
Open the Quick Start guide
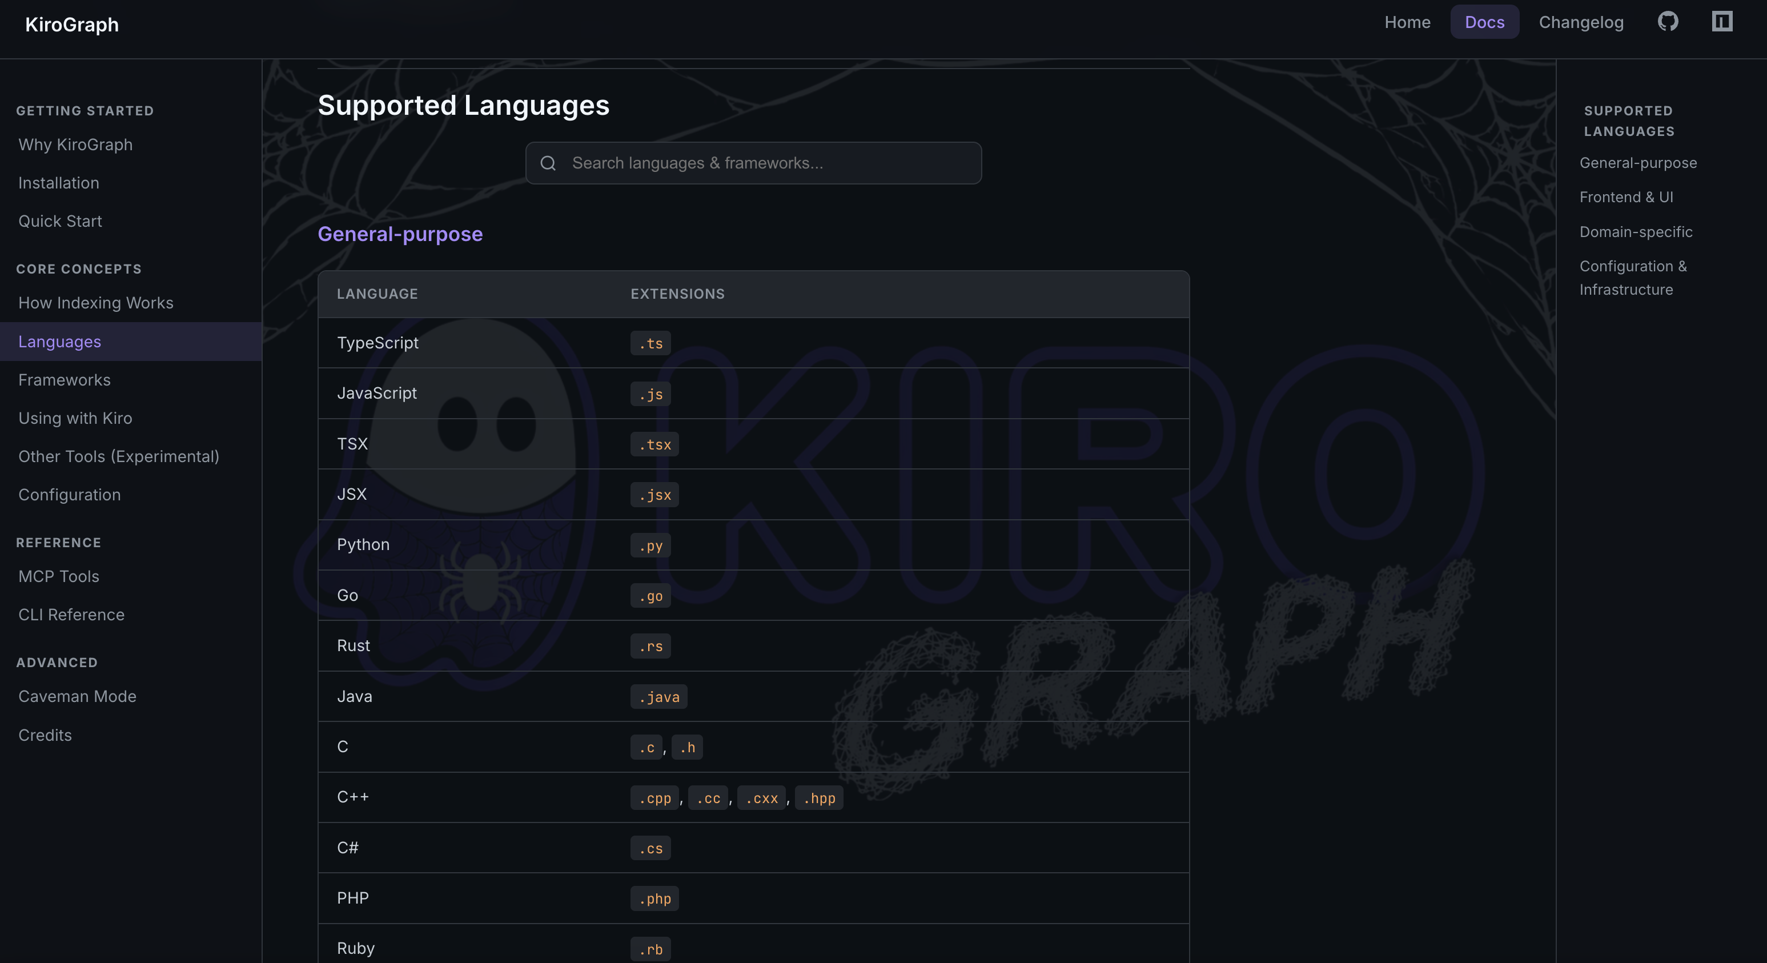point(61,222)
